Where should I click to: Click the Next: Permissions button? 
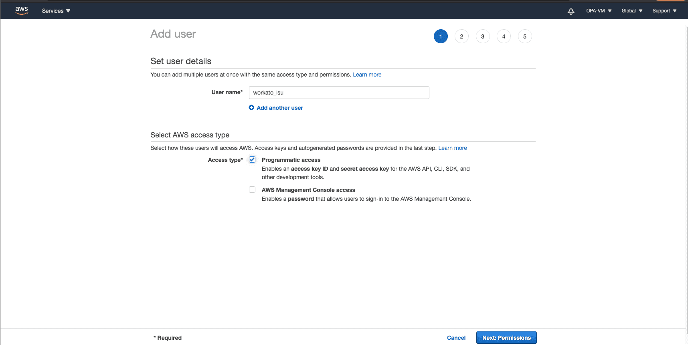[x=506, y=338]
